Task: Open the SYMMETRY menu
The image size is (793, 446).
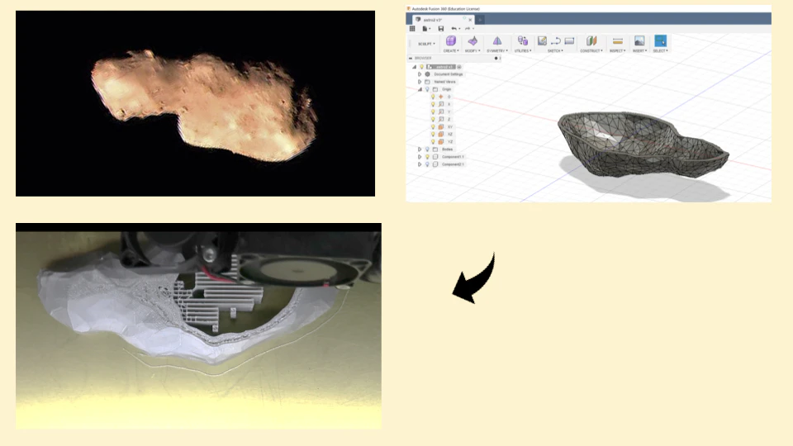Action: click(x=497, y=51)
